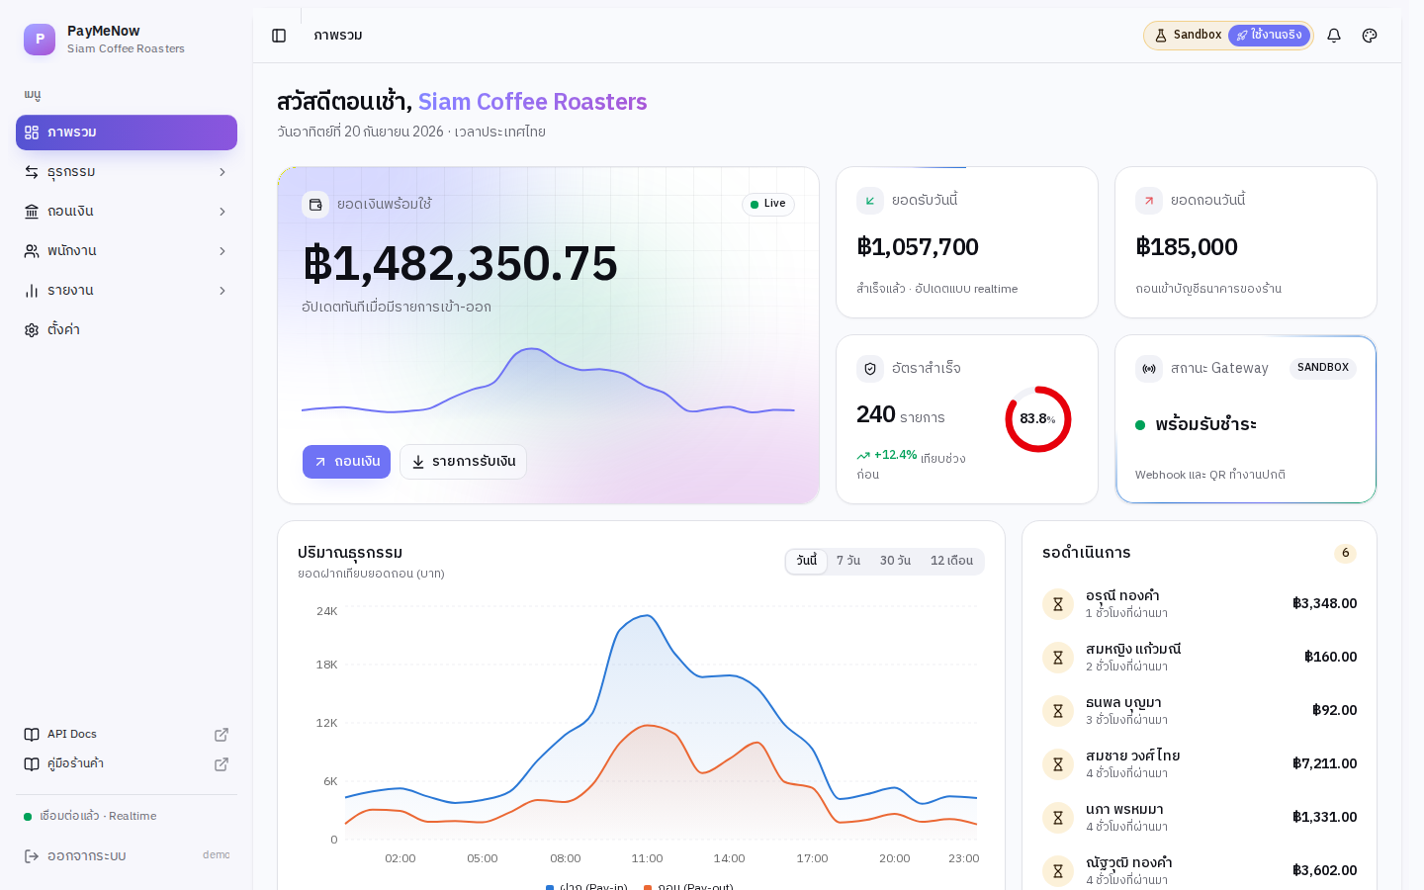Open รายการรับเงิน from the balance card
The image size is (1424, 890).
463,462
